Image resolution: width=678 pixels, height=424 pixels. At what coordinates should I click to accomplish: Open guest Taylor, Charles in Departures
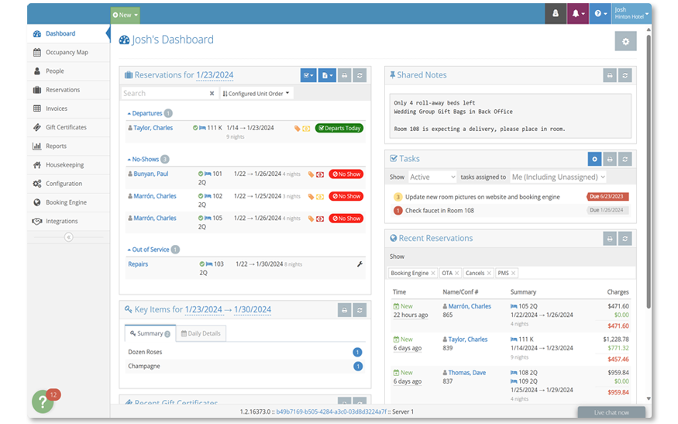(153, 128)
